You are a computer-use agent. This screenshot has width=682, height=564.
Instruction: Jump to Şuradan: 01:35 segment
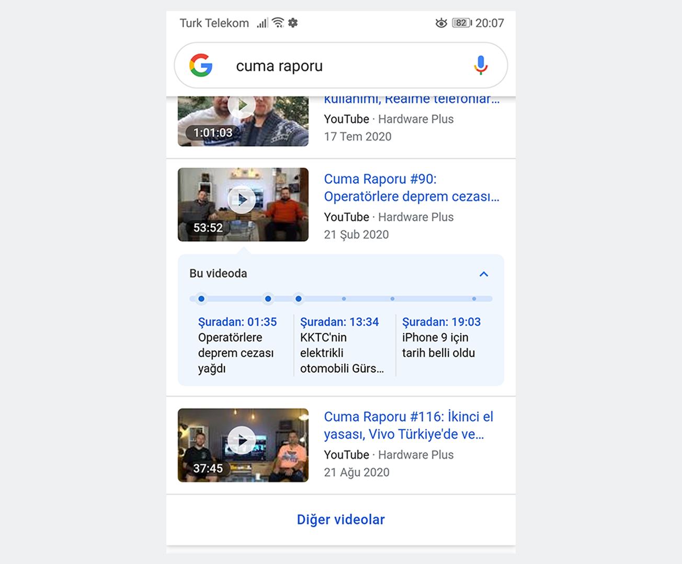[x=237, y=322]
